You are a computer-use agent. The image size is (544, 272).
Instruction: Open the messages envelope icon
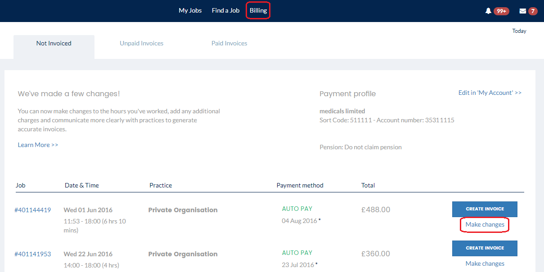(x=523, y=11)
